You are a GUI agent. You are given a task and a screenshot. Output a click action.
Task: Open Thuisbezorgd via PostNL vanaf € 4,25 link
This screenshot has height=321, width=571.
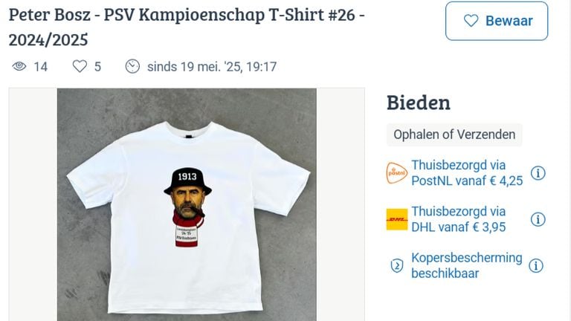[467, 173]
